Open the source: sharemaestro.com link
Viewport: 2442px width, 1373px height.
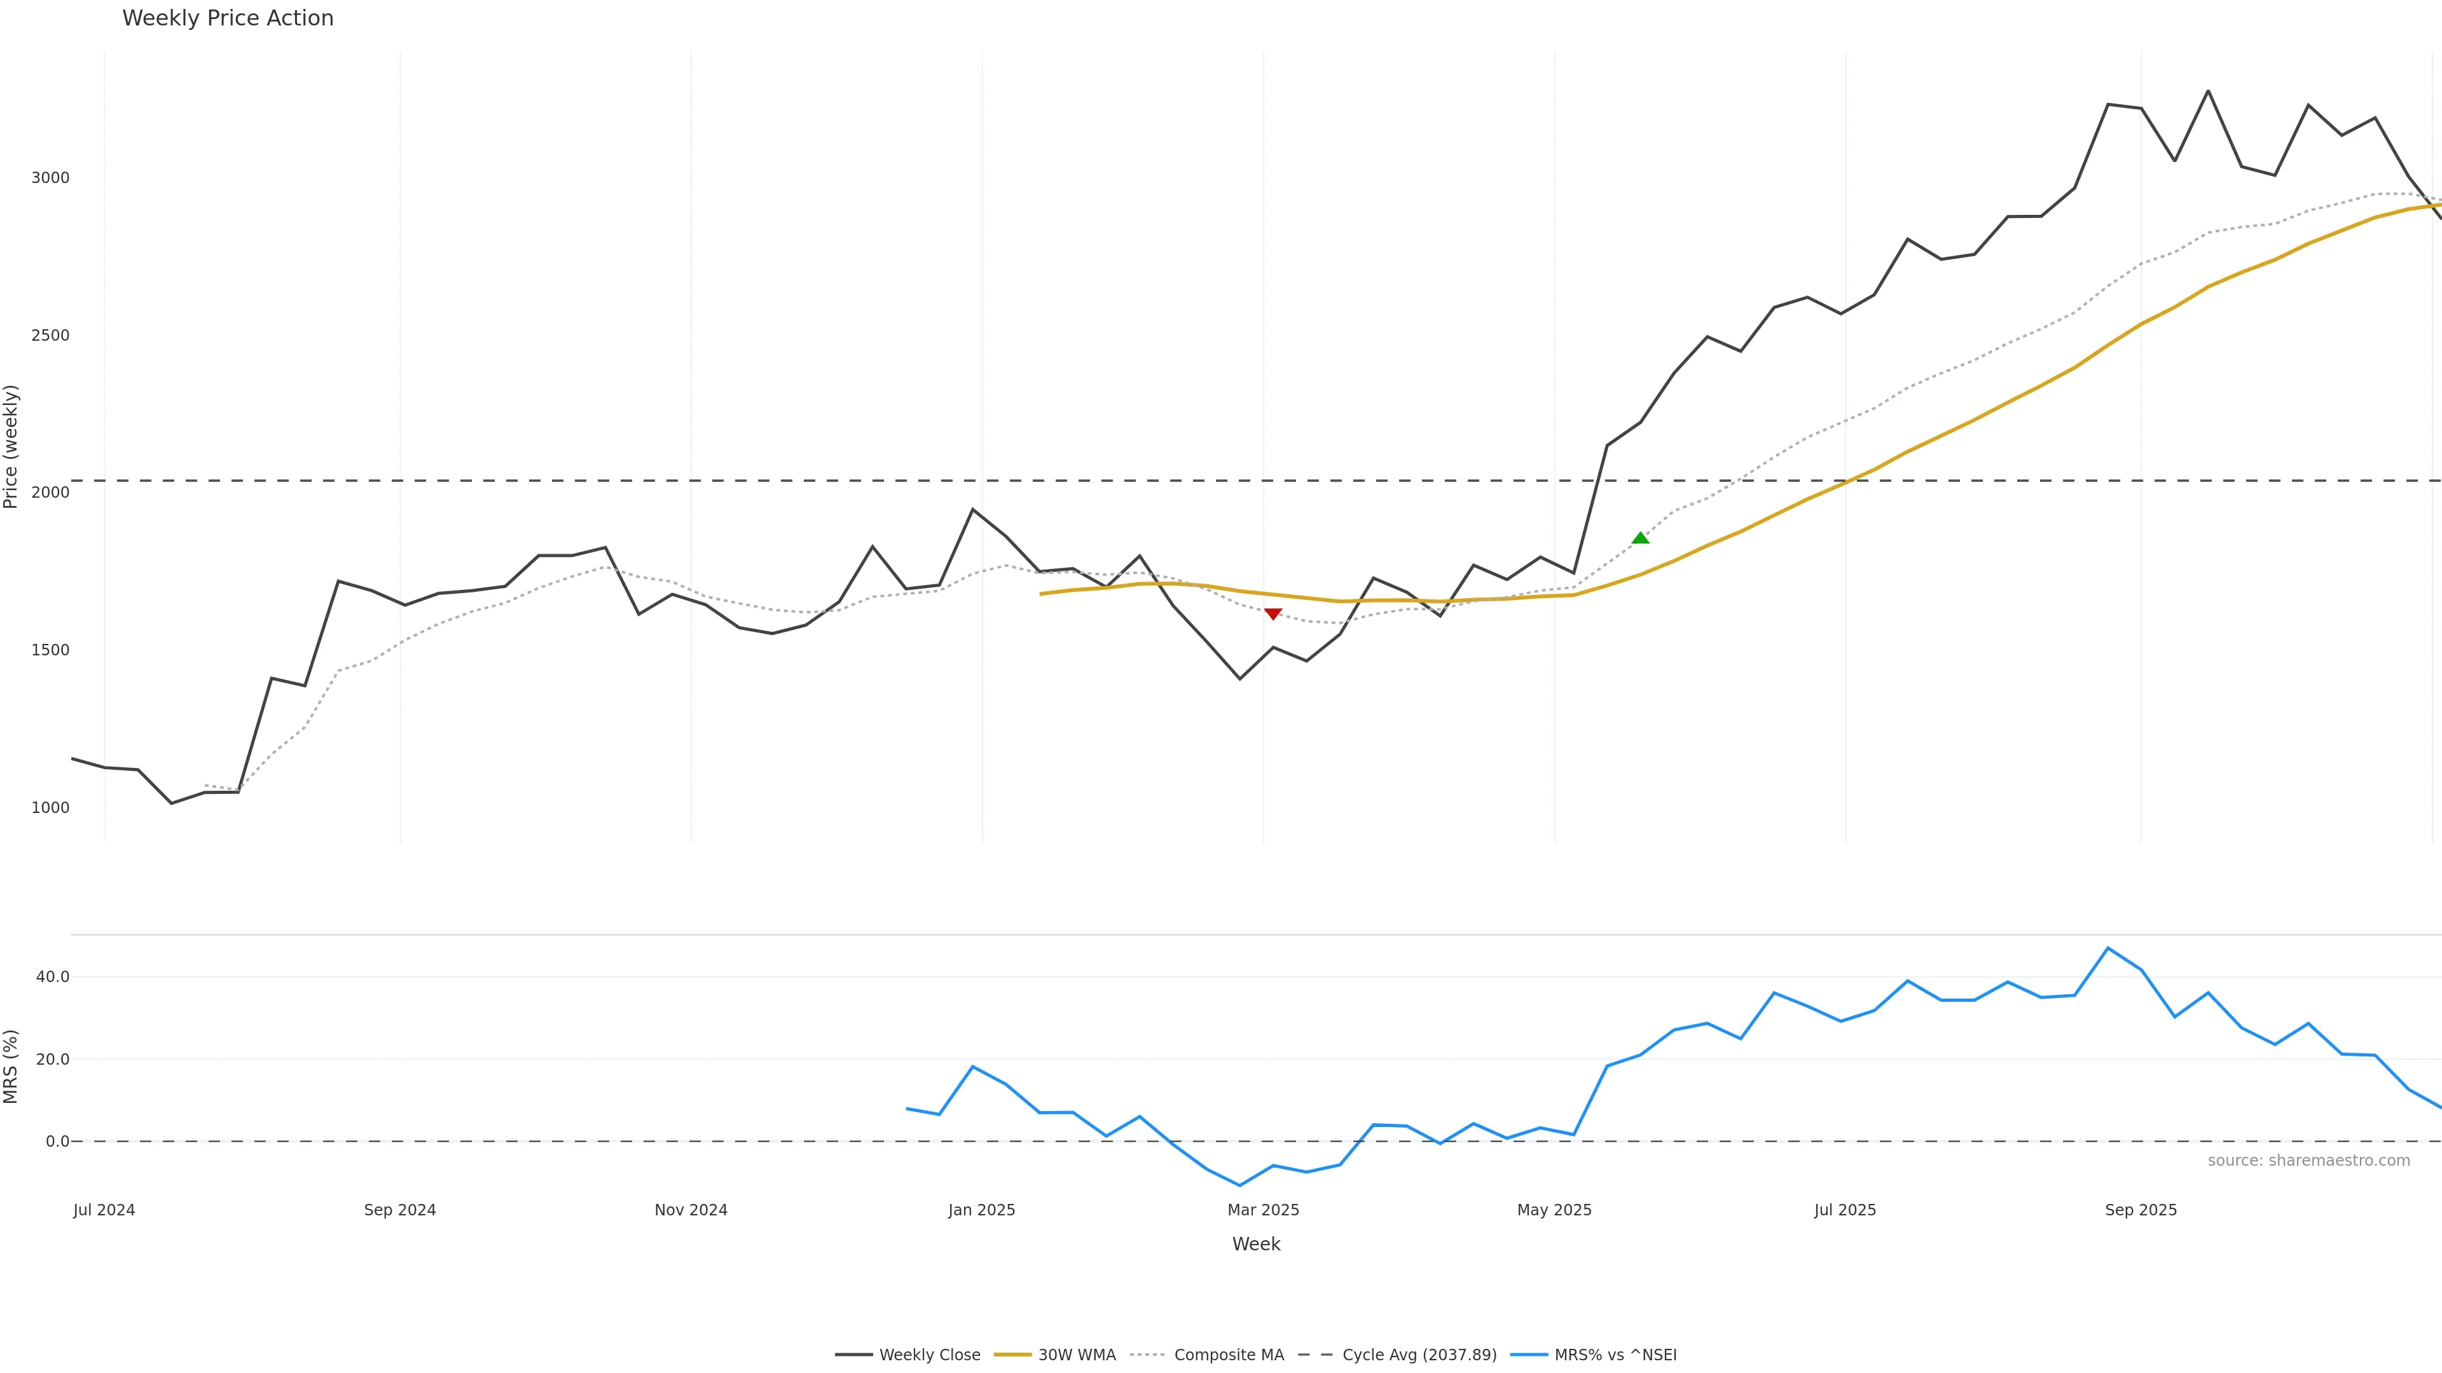[2308, 1161]
